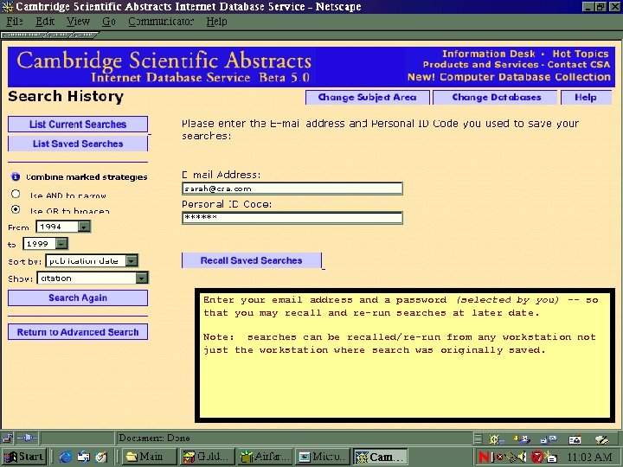Click the volume speaker tray icon

click(x=523, y=457)
